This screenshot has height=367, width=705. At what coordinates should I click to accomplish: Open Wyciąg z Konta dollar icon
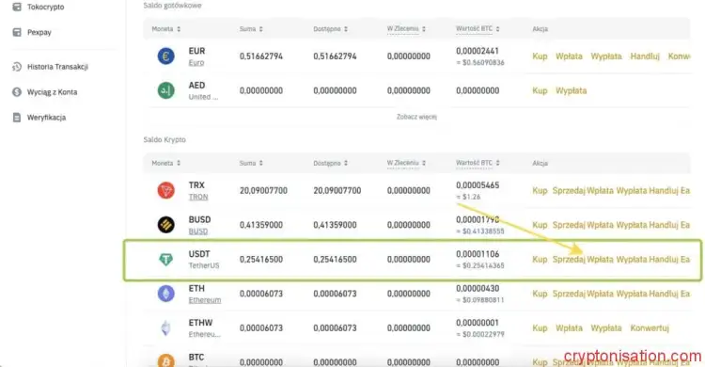tap(17, 92)
